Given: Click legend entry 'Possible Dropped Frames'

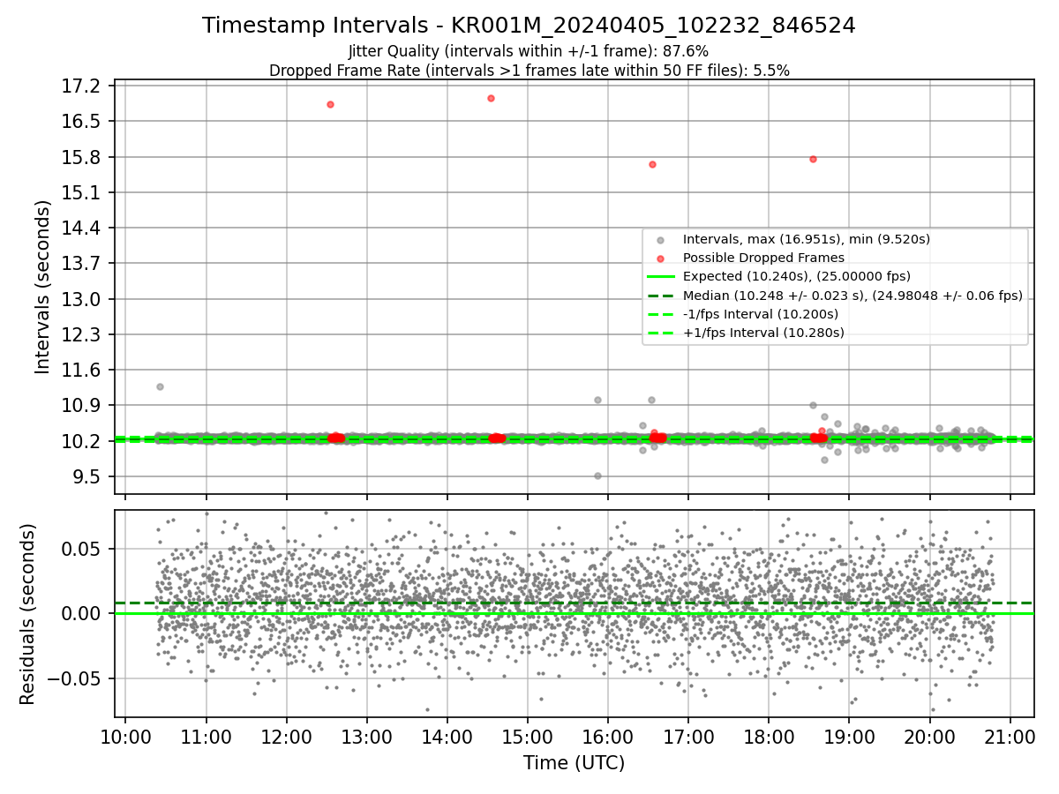Looking at the screenshot, I should tap(763, 258).
